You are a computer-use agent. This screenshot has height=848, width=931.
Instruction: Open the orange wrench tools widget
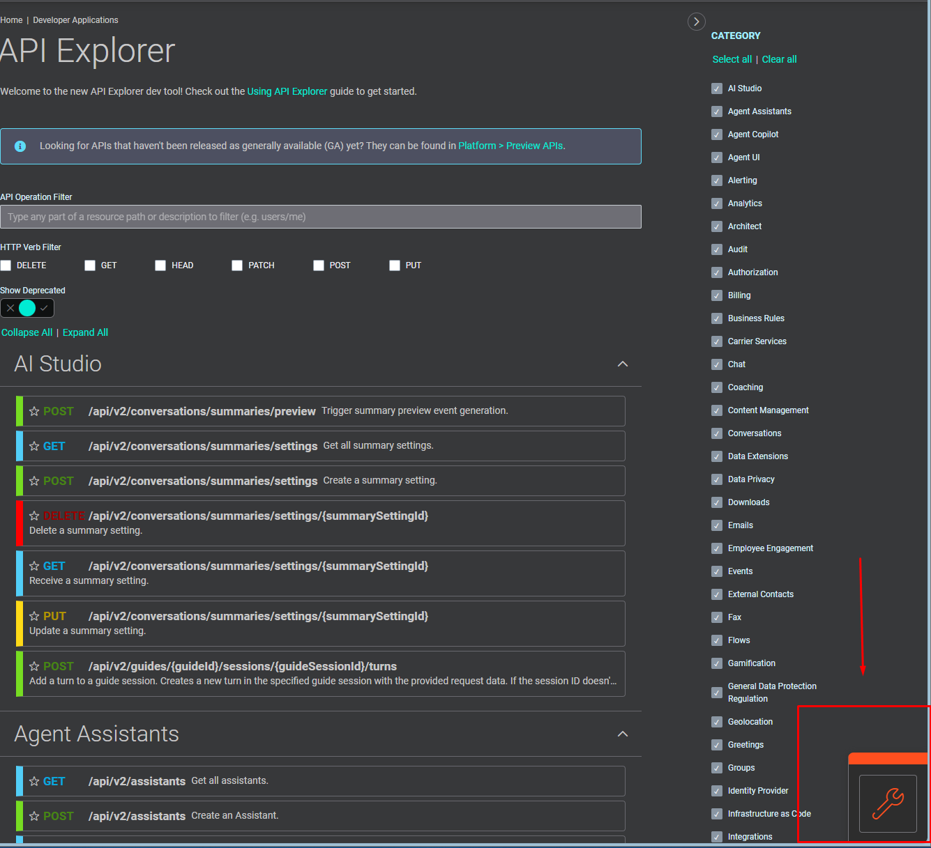(x=888, y=803)
